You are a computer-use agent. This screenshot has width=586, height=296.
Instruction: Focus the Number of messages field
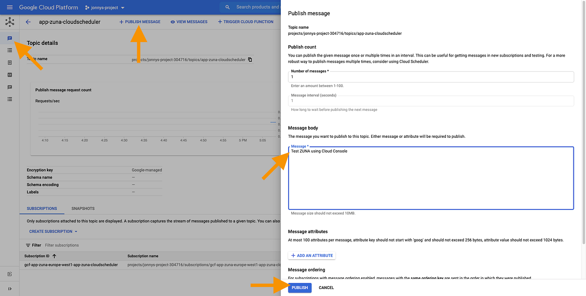click(x=431, y=77)
